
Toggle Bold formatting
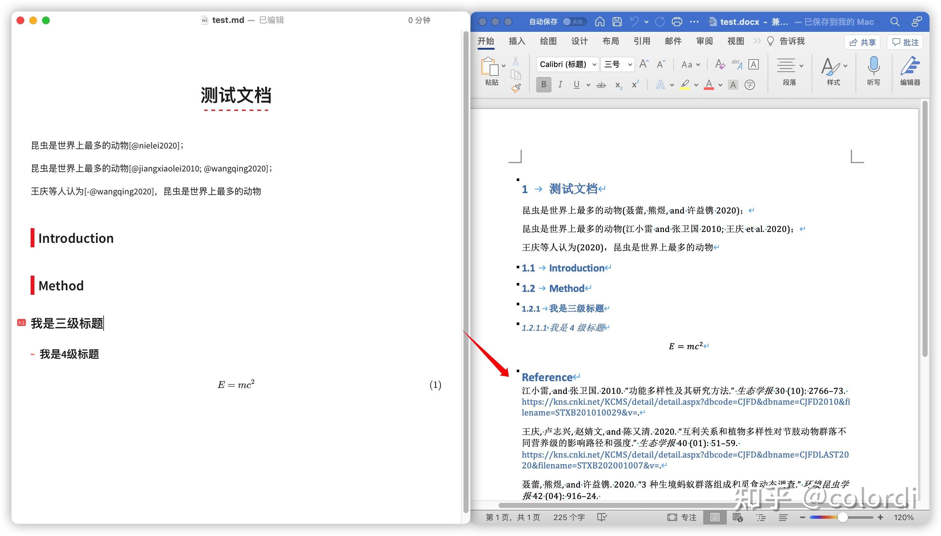pos(543,85)
